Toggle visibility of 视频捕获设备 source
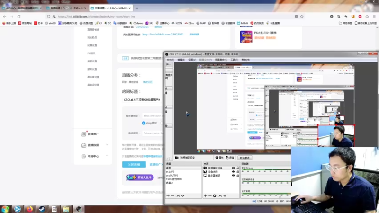 pyautogui.click(x=233, y=168)
